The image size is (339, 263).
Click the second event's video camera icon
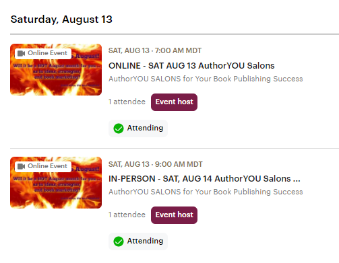coord(21,166)
